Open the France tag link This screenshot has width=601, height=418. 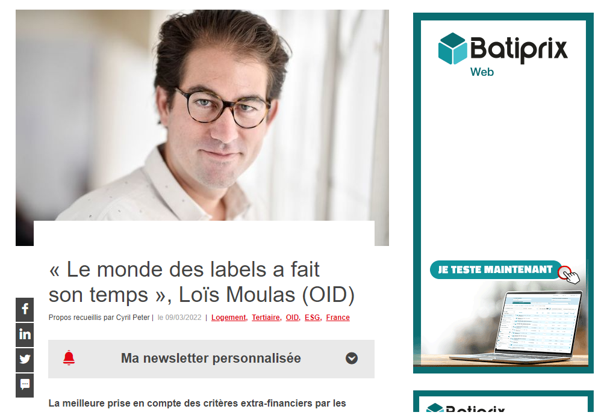pos(338,318)
